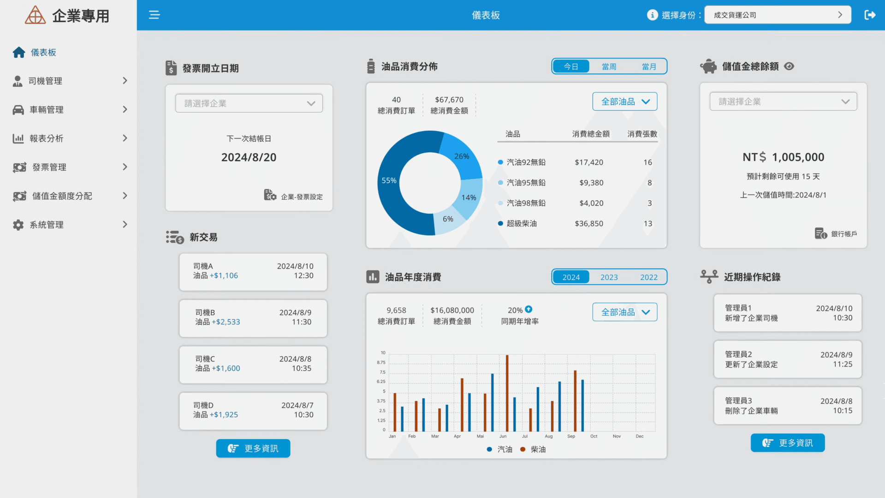This screenshot has height=498, width=885.
Task: Click the 銀行帳戶 icon
Action: [820, 233]
